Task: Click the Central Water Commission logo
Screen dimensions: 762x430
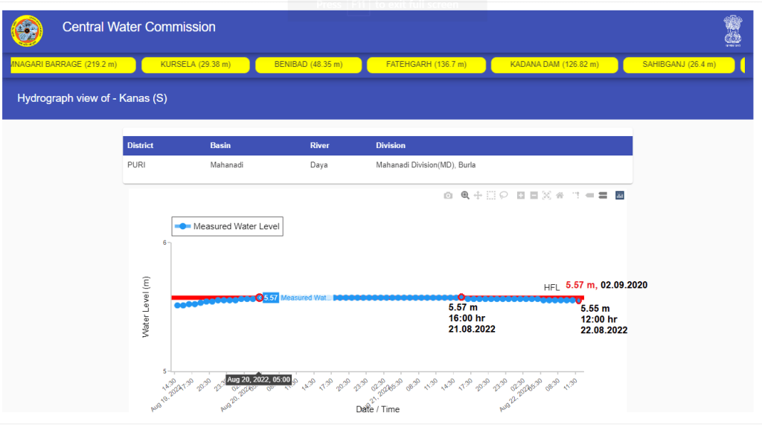Action: pyautogui.click(x=27, y=31)
